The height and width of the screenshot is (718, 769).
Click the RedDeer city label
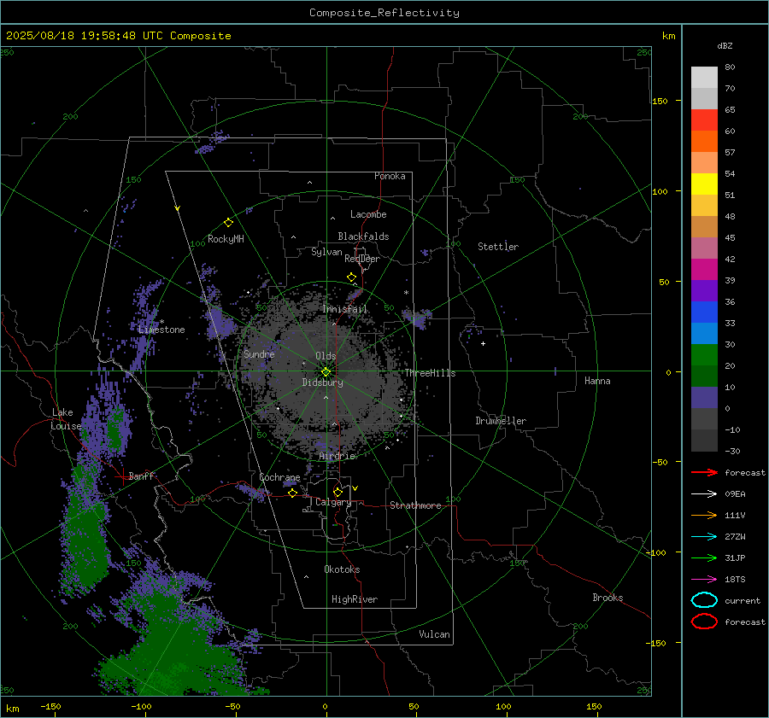tap(362, 259)
